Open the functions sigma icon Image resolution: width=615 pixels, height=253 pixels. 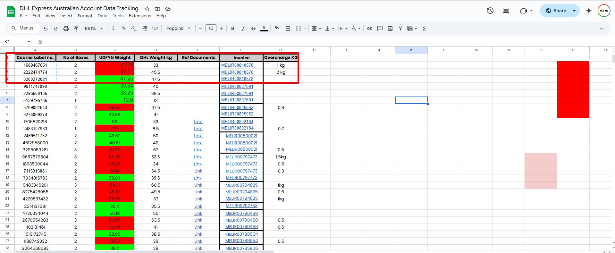(424, 29)
